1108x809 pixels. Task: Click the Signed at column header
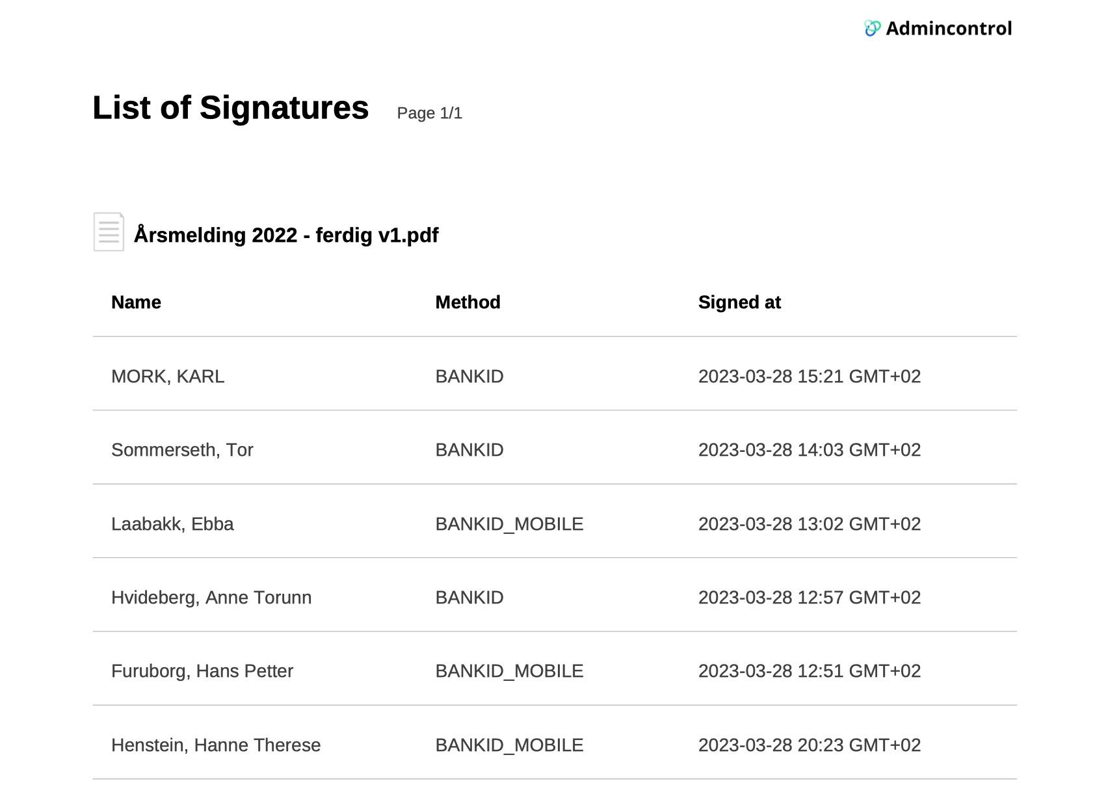tap(739, 302)
